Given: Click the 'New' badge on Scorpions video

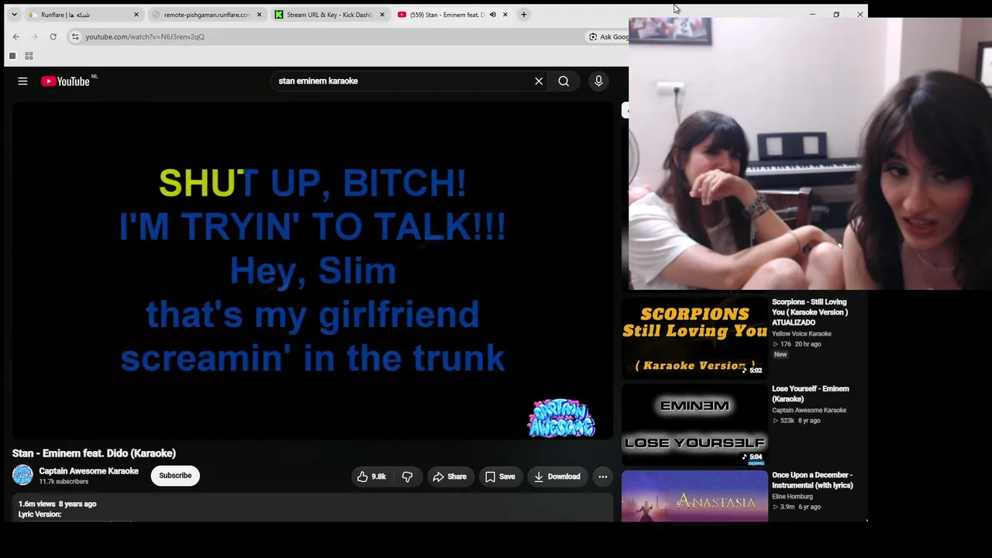Looking at the screenshot, I should [x=780, y=354].
